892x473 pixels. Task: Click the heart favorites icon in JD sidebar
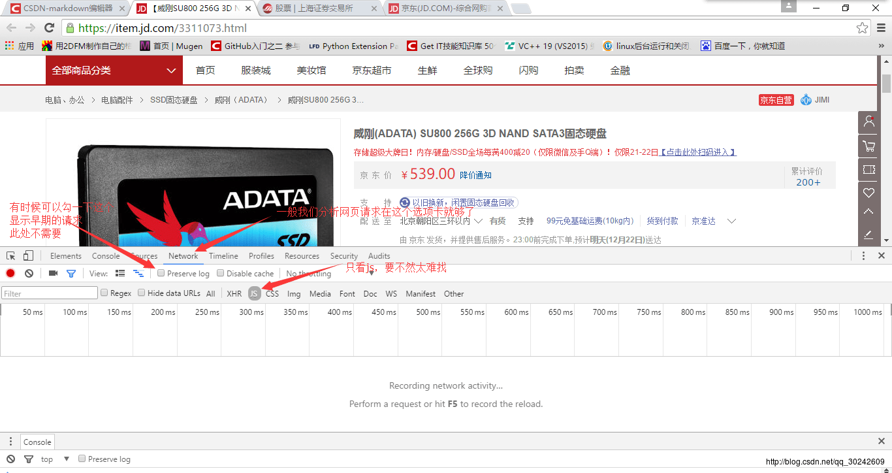[868, 193]
